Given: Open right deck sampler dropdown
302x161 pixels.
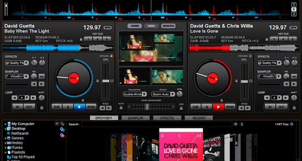Looking at the screenshot, I should point(279,76).
